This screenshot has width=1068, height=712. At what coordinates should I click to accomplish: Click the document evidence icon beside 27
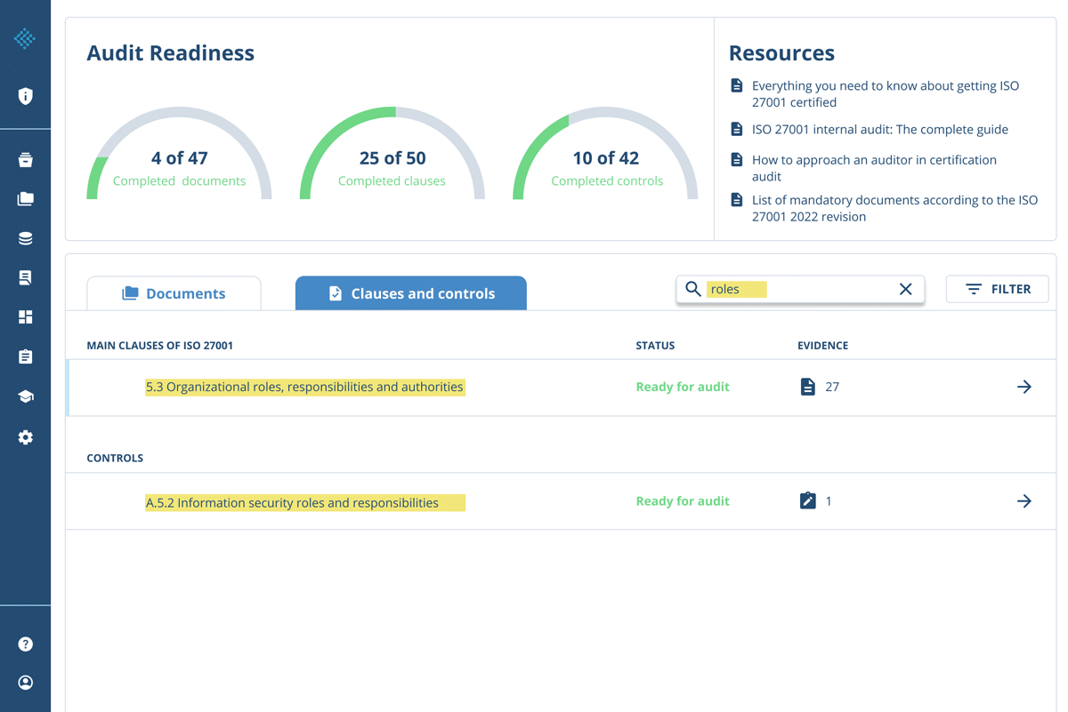807,387
